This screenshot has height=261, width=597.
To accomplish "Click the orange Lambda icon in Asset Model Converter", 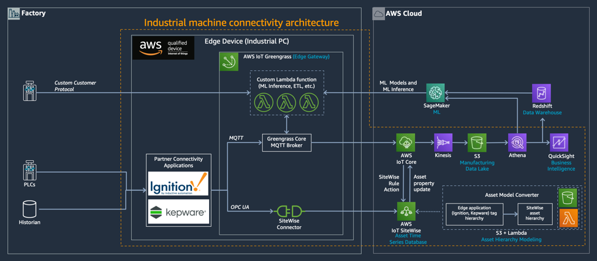I will pyautogui.click(x=569, y=218).
